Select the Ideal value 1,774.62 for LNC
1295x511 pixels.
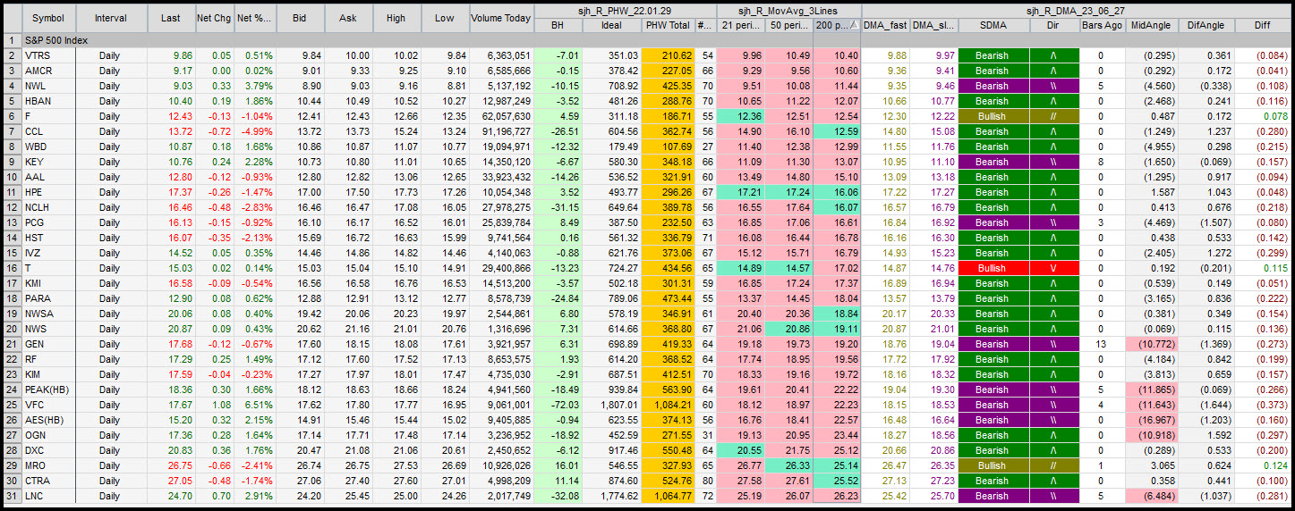(612, 496)
